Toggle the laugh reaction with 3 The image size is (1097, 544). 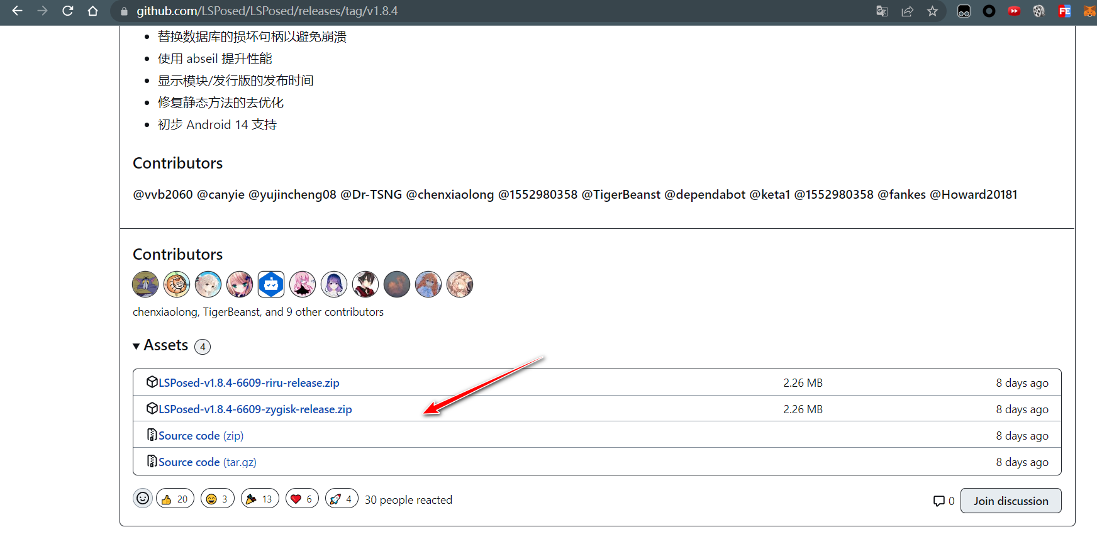pos(218,498)
